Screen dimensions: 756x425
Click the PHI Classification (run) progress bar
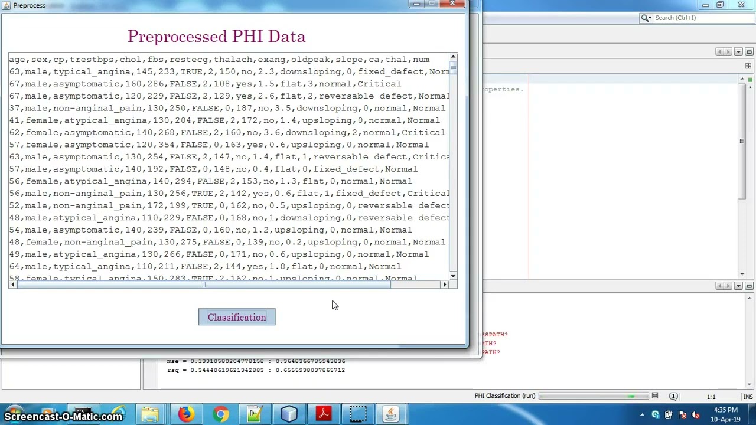594,396
